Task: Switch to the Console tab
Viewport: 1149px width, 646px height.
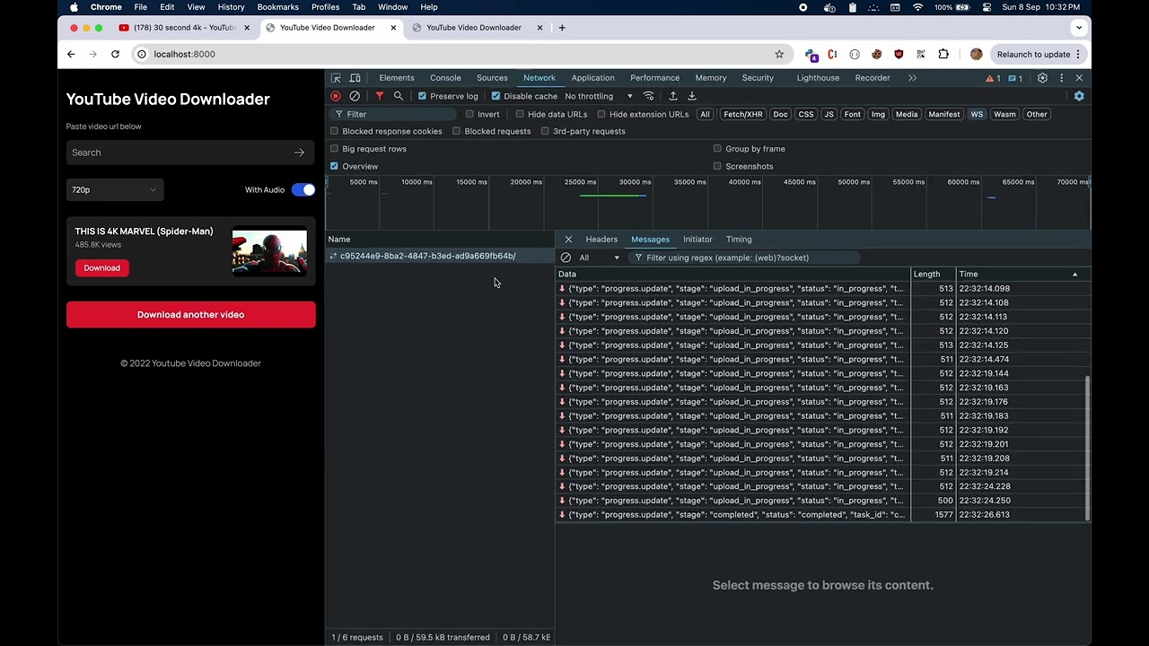Action: [445, 78]
